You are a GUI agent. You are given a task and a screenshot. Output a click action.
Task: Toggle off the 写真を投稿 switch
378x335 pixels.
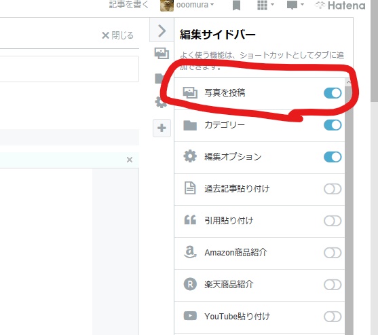[x=333, y=93]
